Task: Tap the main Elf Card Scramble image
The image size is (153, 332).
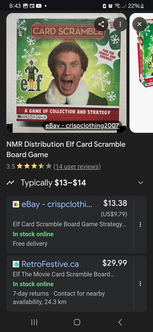Action: pos(66,73)
